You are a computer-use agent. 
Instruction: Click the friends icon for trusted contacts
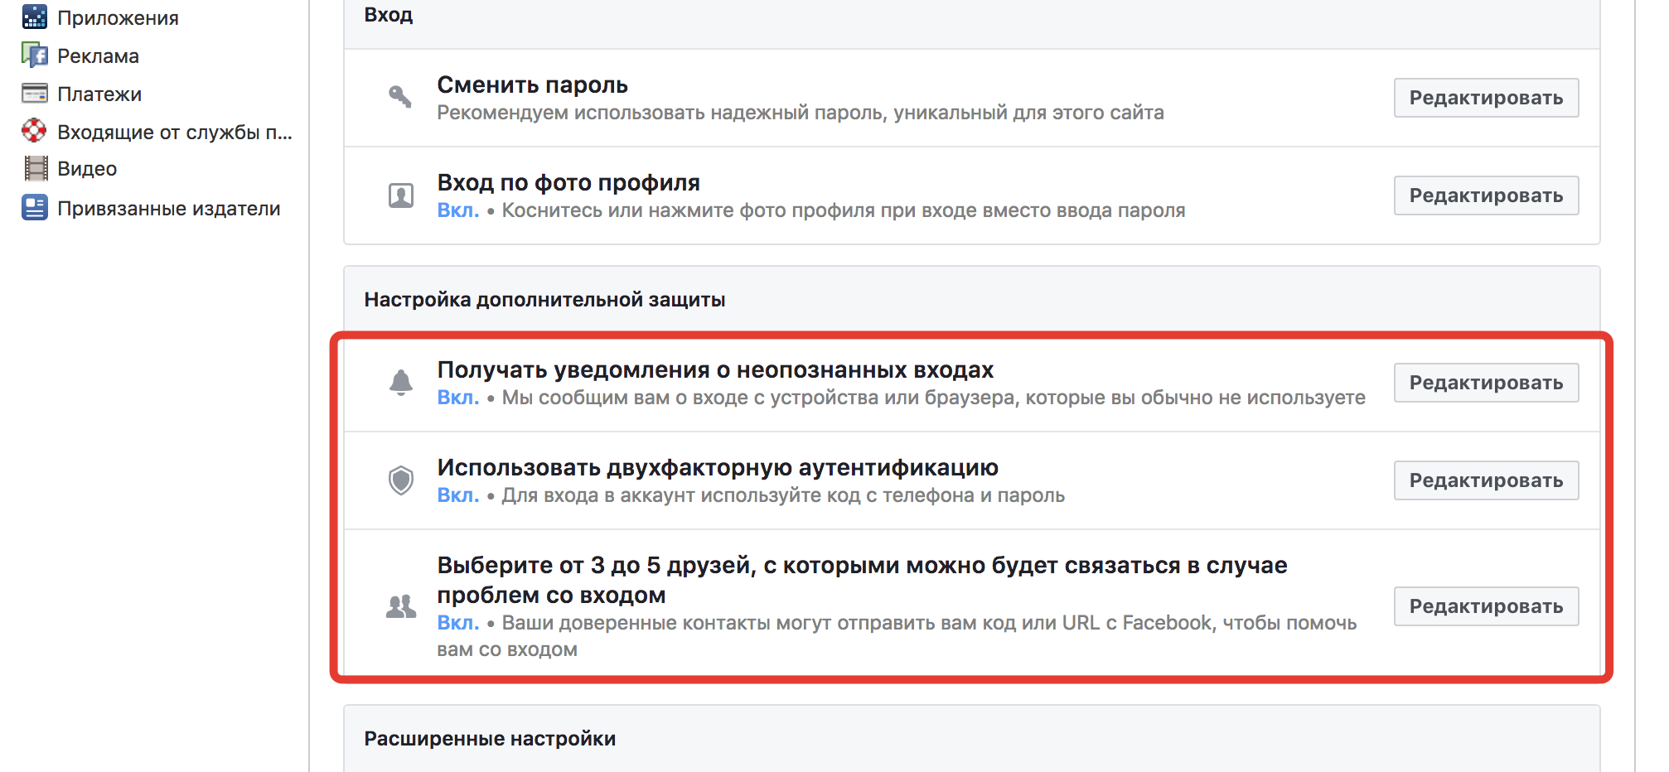(401, 607)
